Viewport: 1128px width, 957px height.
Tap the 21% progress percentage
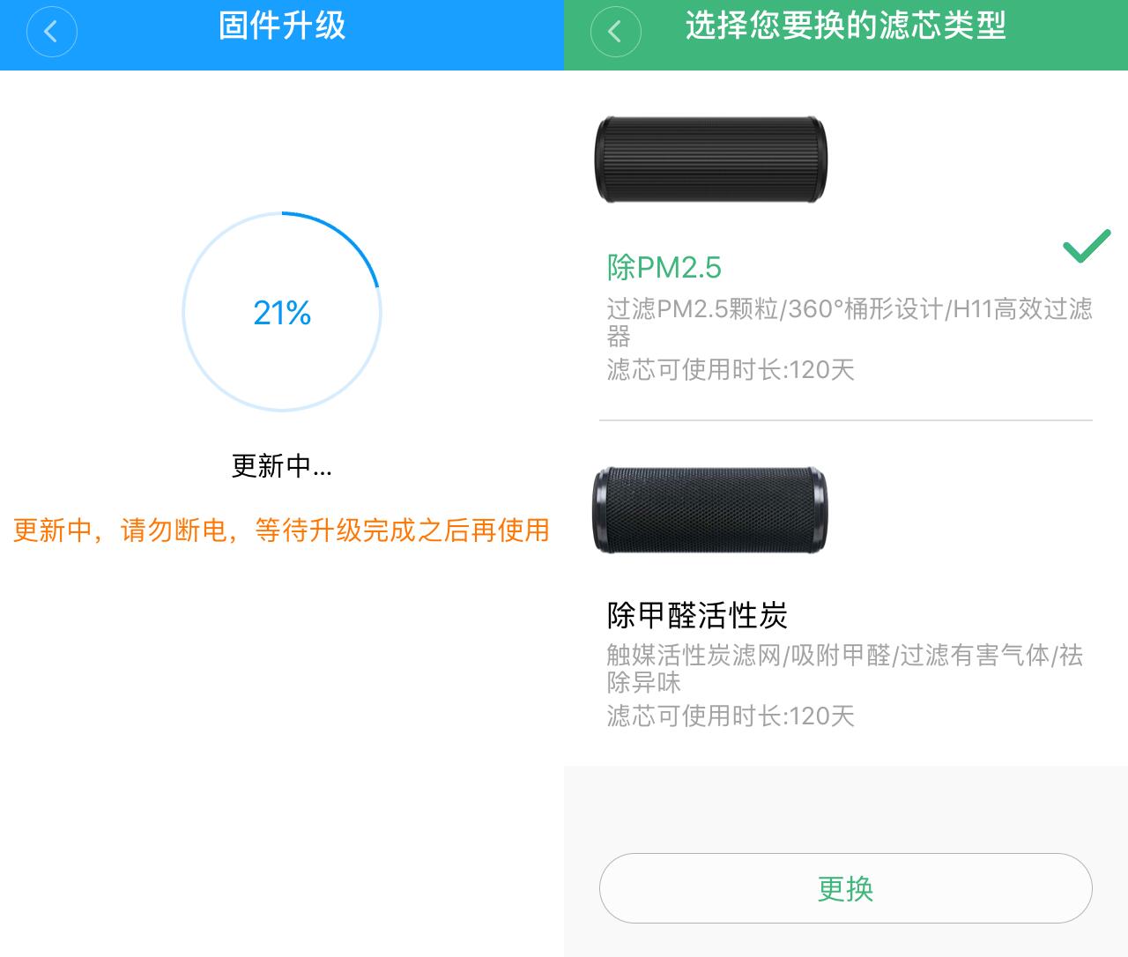click(x=282, y=313)
